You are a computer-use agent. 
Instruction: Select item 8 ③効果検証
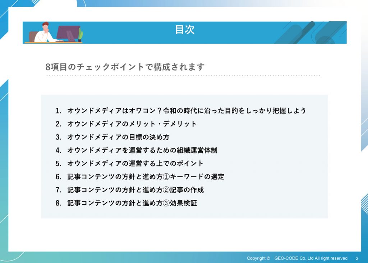pos(126,203)
